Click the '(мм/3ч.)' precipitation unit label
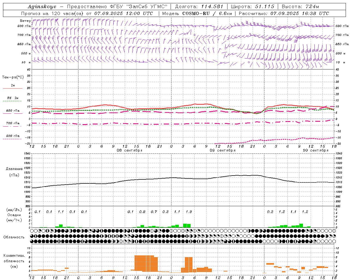 (14, 210)
